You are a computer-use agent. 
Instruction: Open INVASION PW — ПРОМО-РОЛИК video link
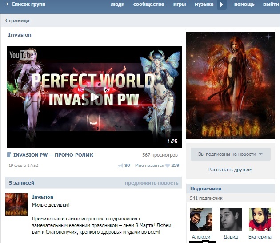tap(53, 155)
